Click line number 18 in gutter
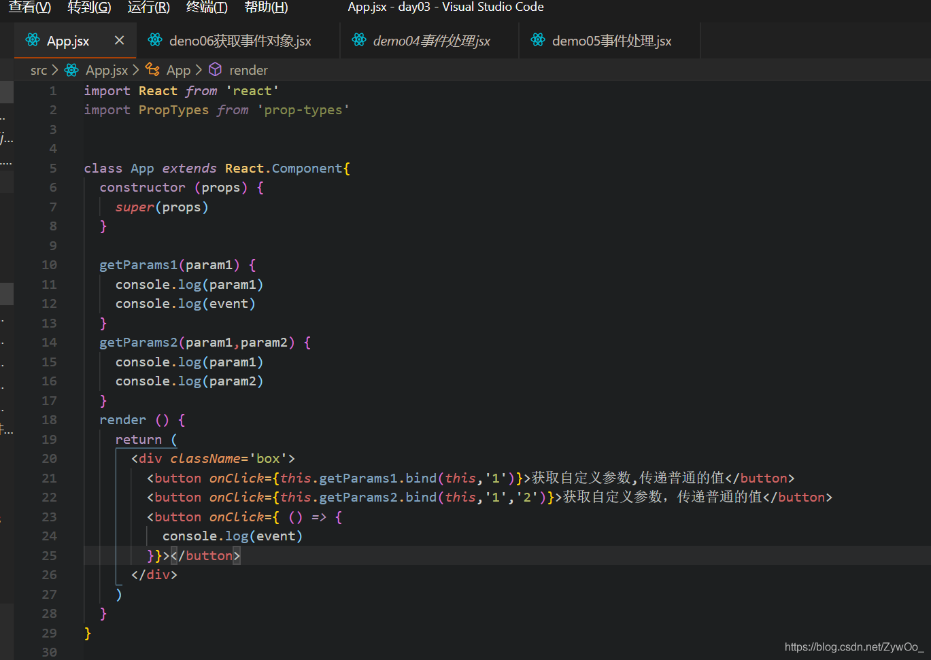 tap(50, 420)
